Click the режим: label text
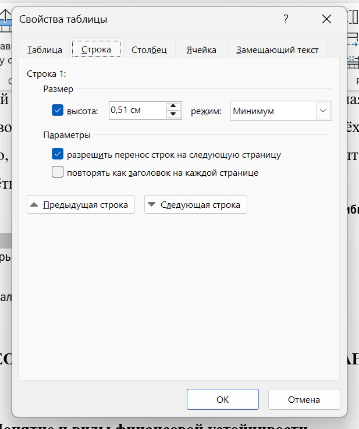 click(x=206, y=111)
